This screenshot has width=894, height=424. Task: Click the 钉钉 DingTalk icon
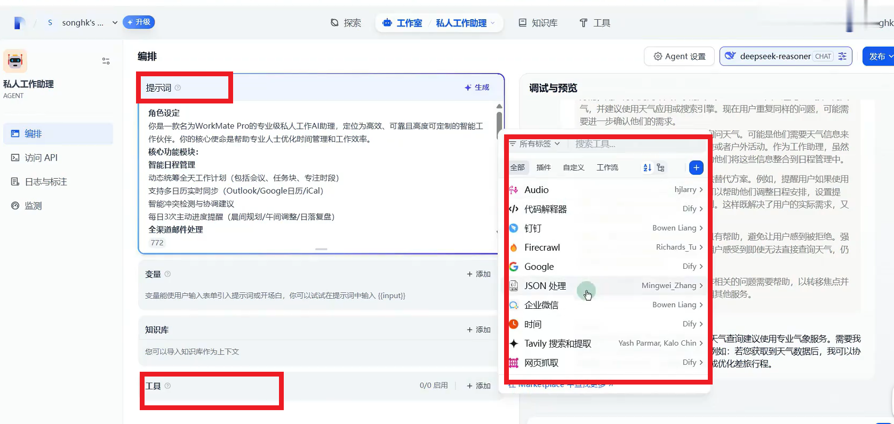point(514,228)
